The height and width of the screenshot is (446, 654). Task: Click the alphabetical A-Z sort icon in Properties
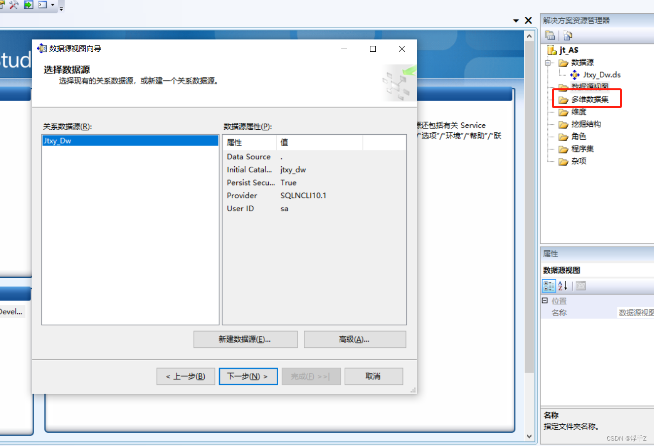[x=563, y=286]
